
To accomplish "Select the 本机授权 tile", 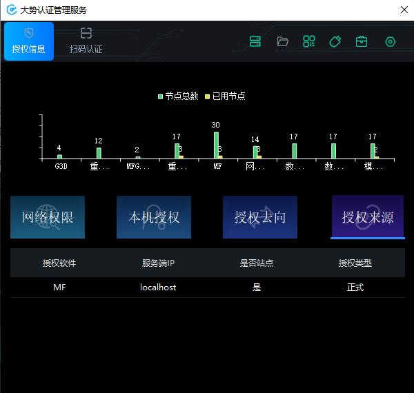I will click(154, 217).
